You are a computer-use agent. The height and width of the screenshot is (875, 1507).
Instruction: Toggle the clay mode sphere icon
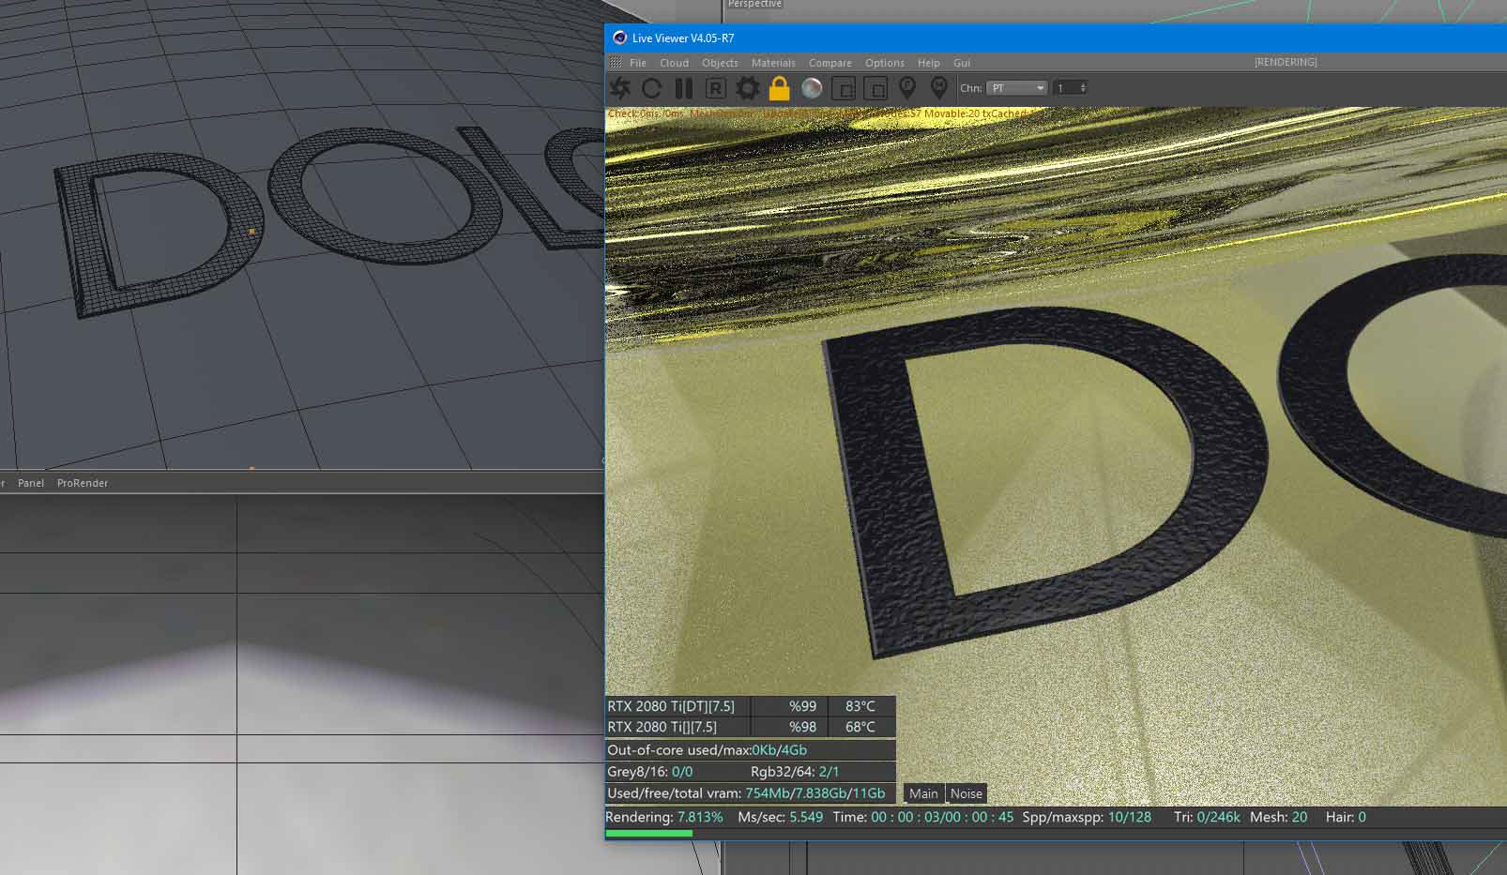point(812,88)
